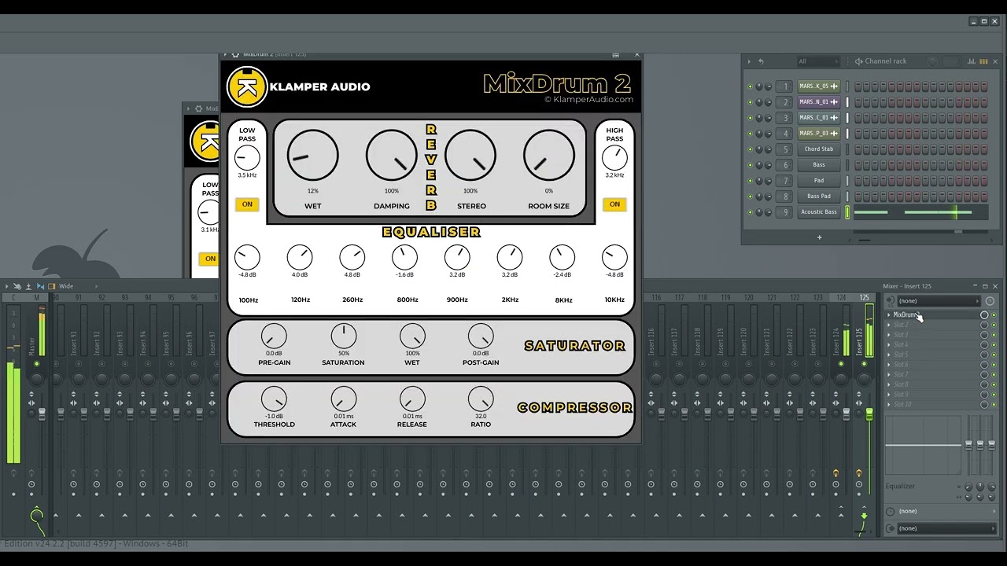The image size is (1007, 566).
Task: Mute the Acoustic Bass channel green light
Action: (x=750, y=212)
